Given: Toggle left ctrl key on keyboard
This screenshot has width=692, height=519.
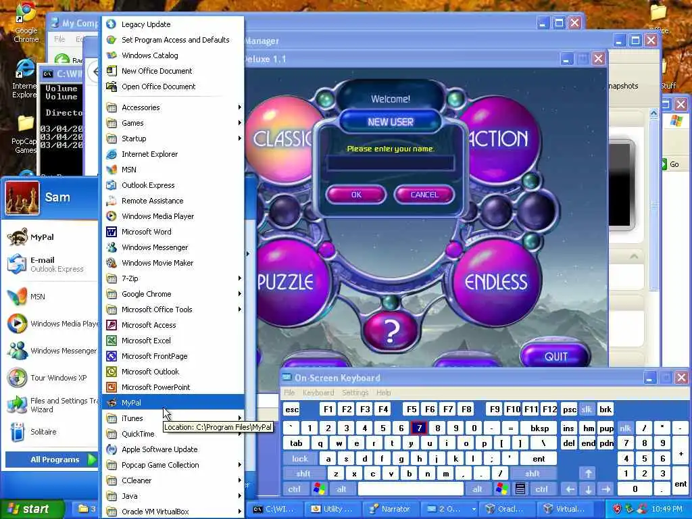Looking at the screenshot, I should tap(295, 489).
